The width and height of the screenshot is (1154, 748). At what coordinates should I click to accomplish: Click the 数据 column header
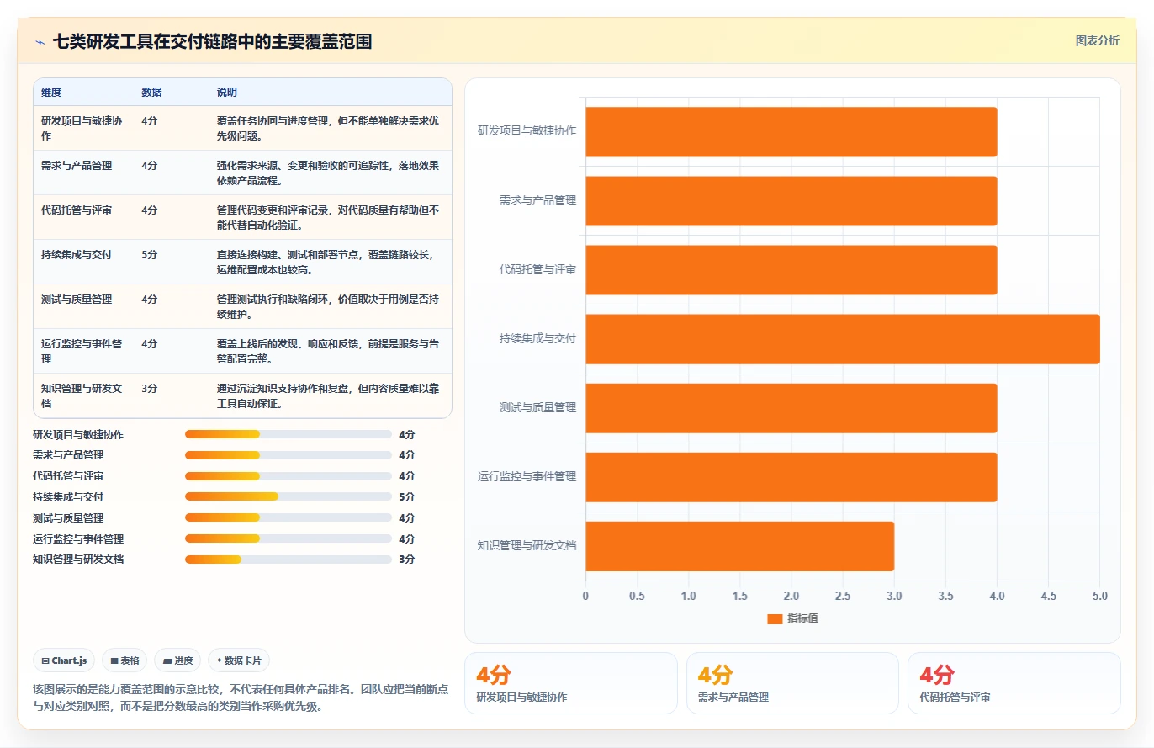click(x=152, y=92)
